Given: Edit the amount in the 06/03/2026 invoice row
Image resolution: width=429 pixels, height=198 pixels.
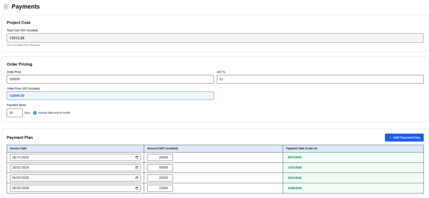Looking at the screenshot, I should coord(160,178).
